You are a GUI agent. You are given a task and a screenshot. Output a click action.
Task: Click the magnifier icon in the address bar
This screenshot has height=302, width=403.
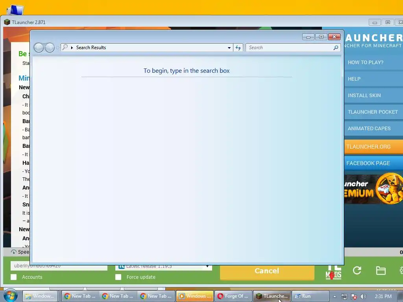pos(65,47)
